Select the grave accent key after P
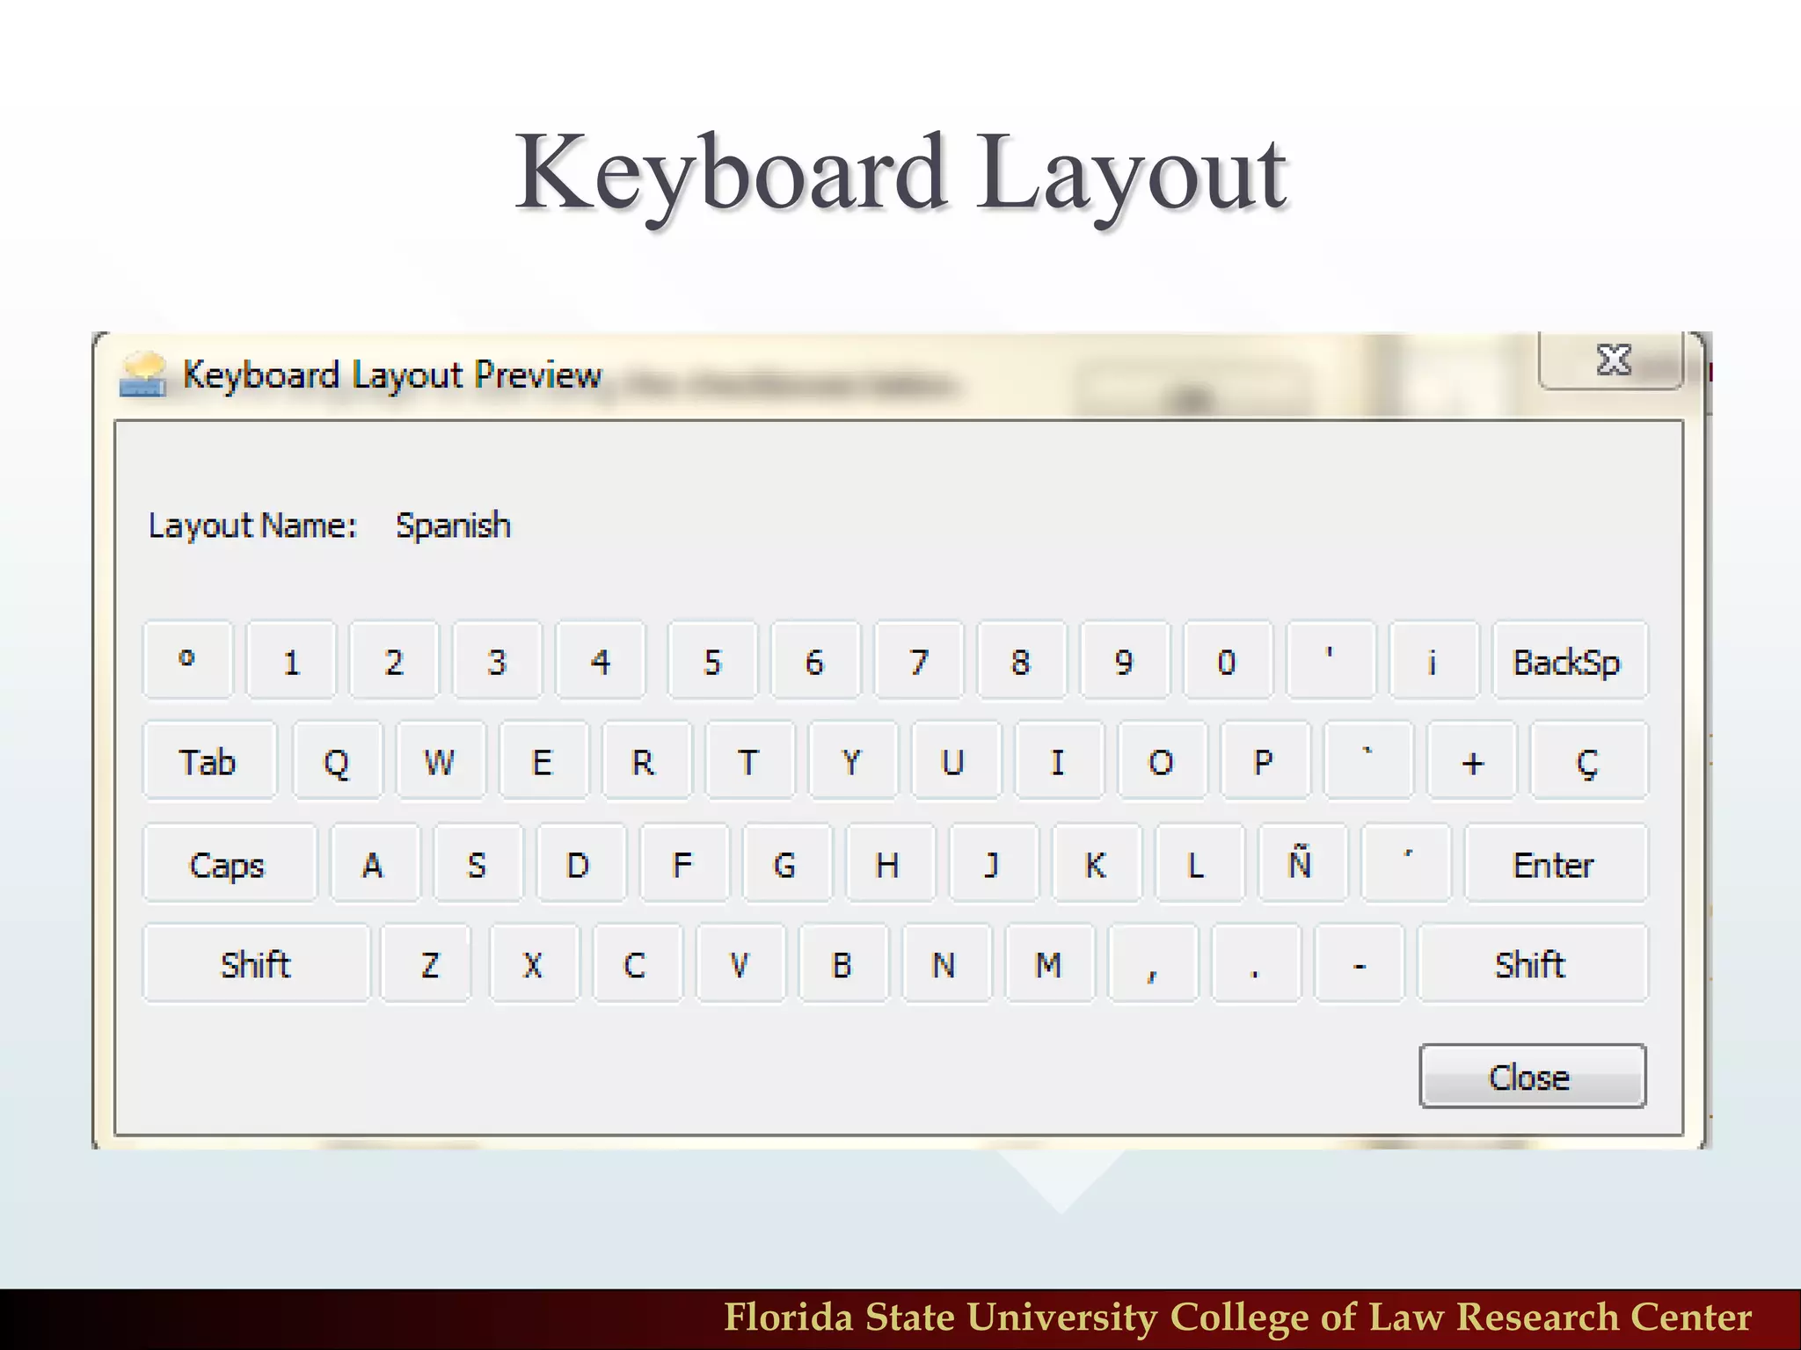Viewport: 1801px width, 1350px height. (x=1368, y=761)
